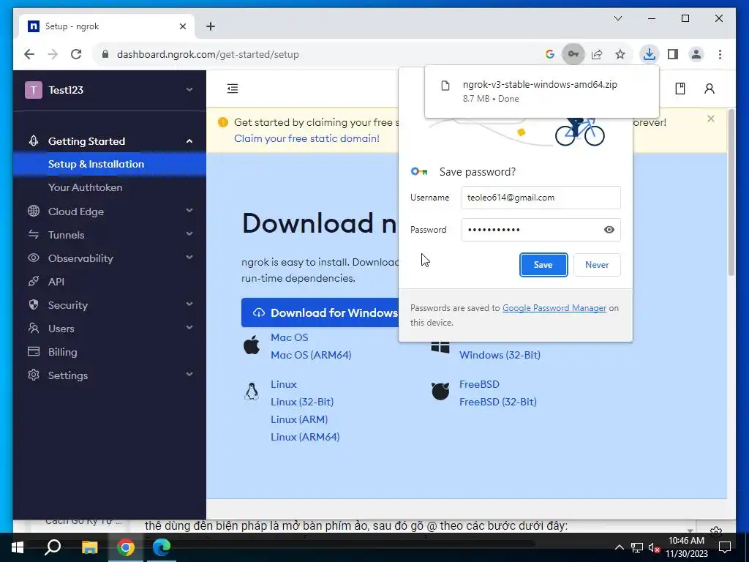This screenshot has width=749, height=562.
Task: Click Linux (32-Bit) download link
Action: click(x=302, y=402)
